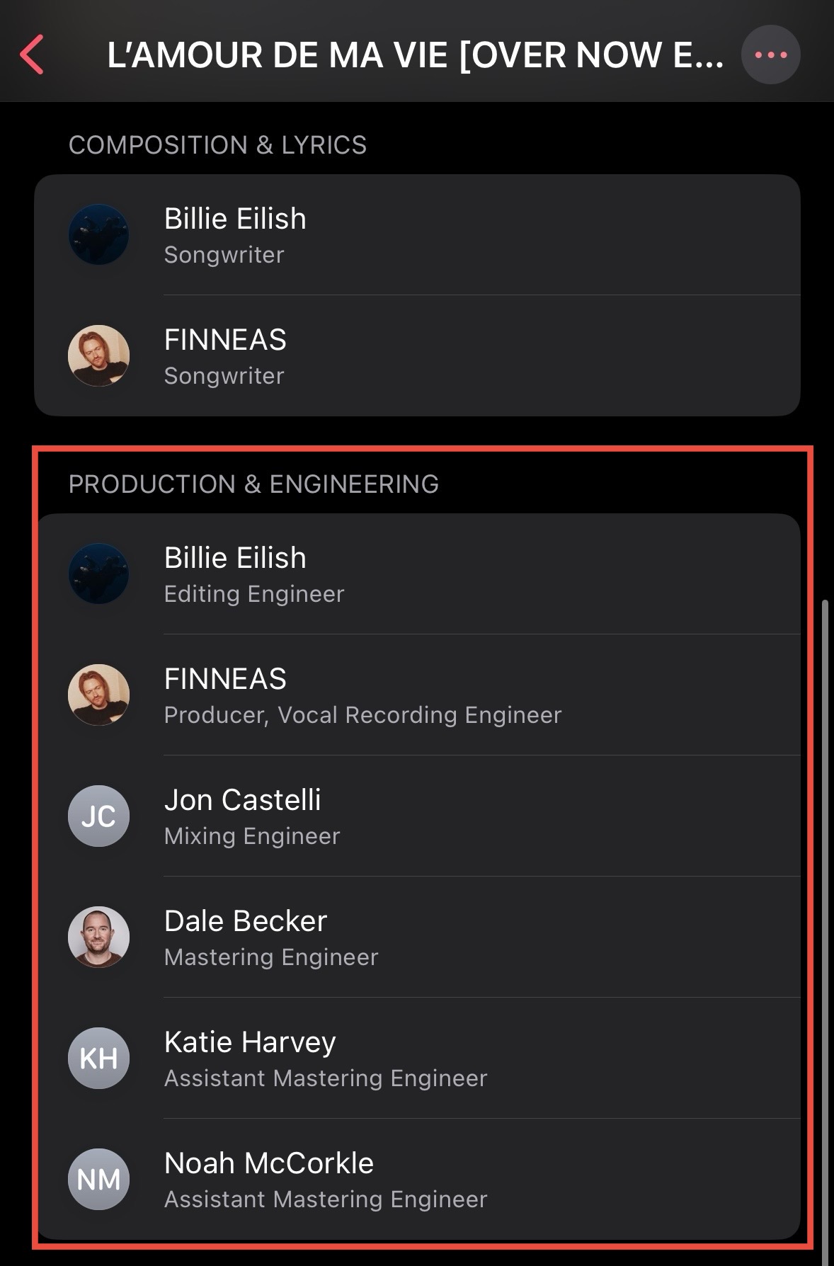Open Katie Harvey's name link
Screen dimensions: 834x1266
point(250,1042)
